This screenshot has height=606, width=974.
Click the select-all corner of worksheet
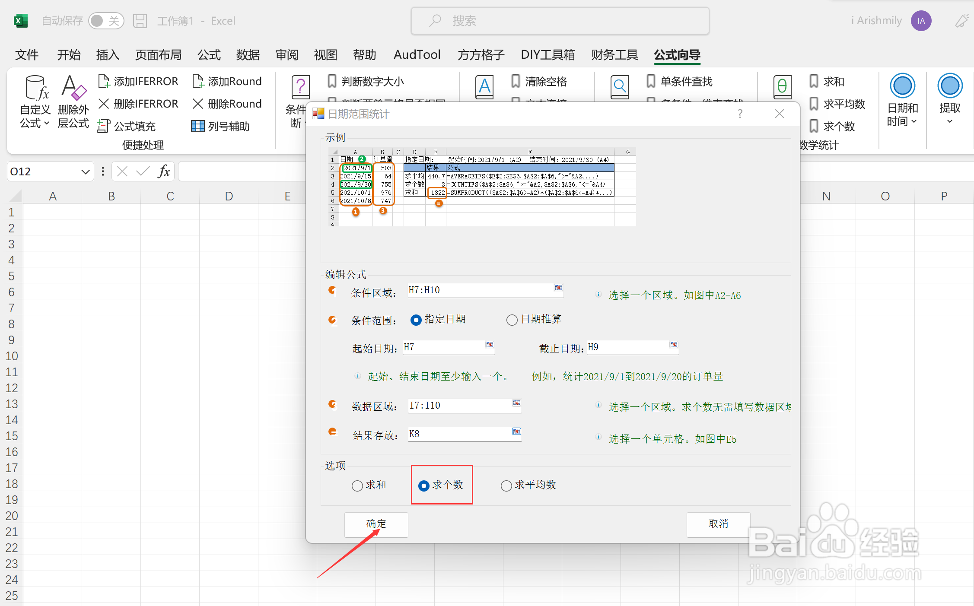[14, 196]
